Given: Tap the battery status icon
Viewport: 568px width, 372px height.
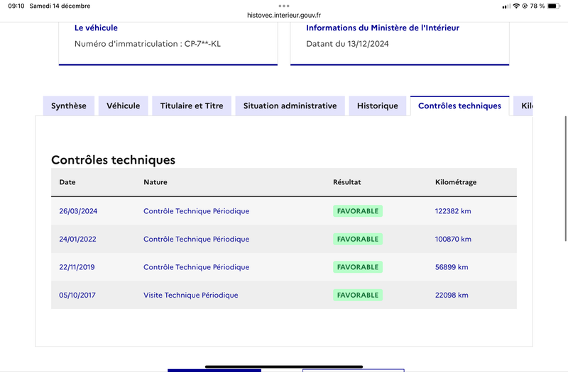Looking at the screenshot, I should 554,6.
